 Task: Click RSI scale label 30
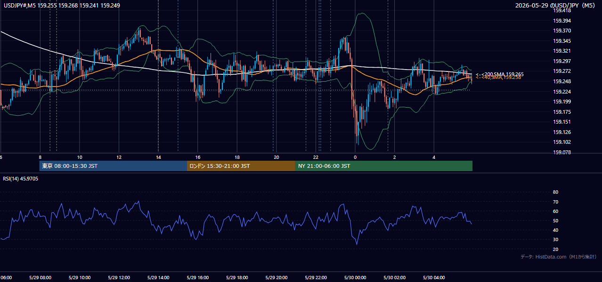[555, 240]
